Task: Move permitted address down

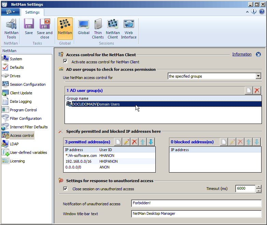Action: pyautogui.click(x=151, y=142)
